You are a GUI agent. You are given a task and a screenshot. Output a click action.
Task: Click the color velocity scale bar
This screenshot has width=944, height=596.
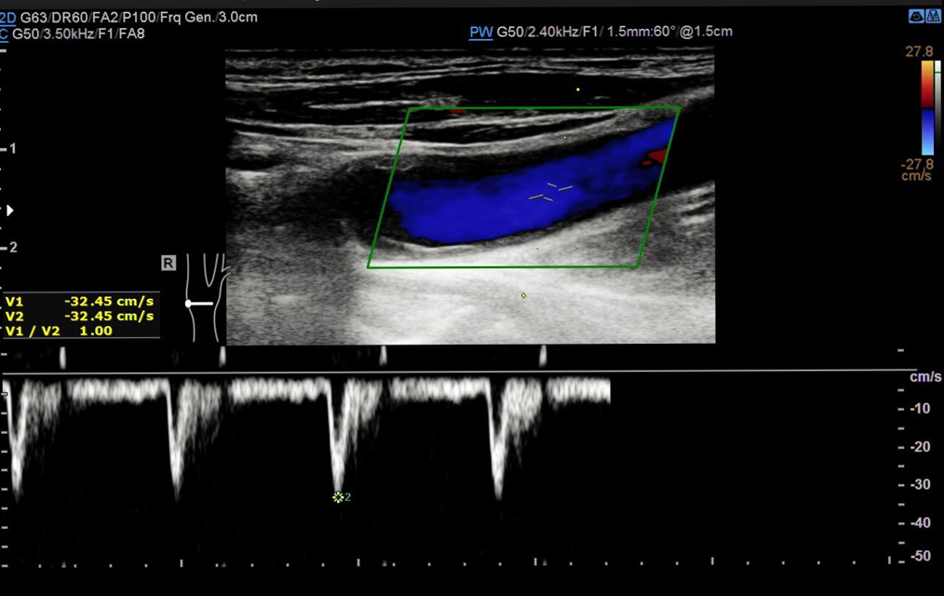(x=927, y=108)
